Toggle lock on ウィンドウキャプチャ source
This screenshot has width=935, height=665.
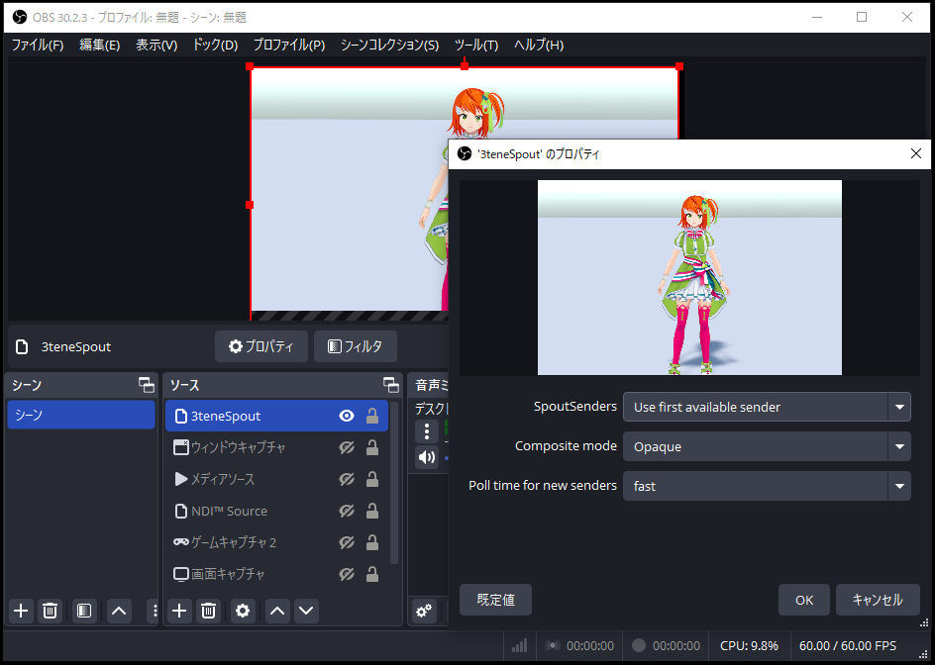click(x=372, y=447)
